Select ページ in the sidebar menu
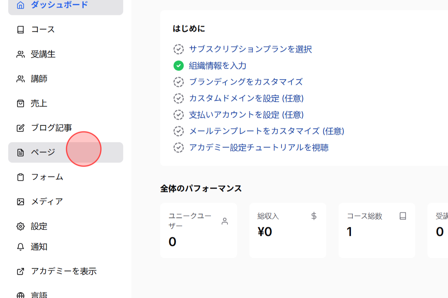Screen dimensions: 448x298 (x=44, y=152)
